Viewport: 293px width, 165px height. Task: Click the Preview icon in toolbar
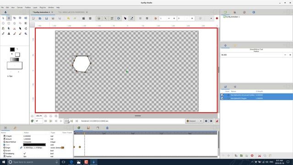(90, 18)
